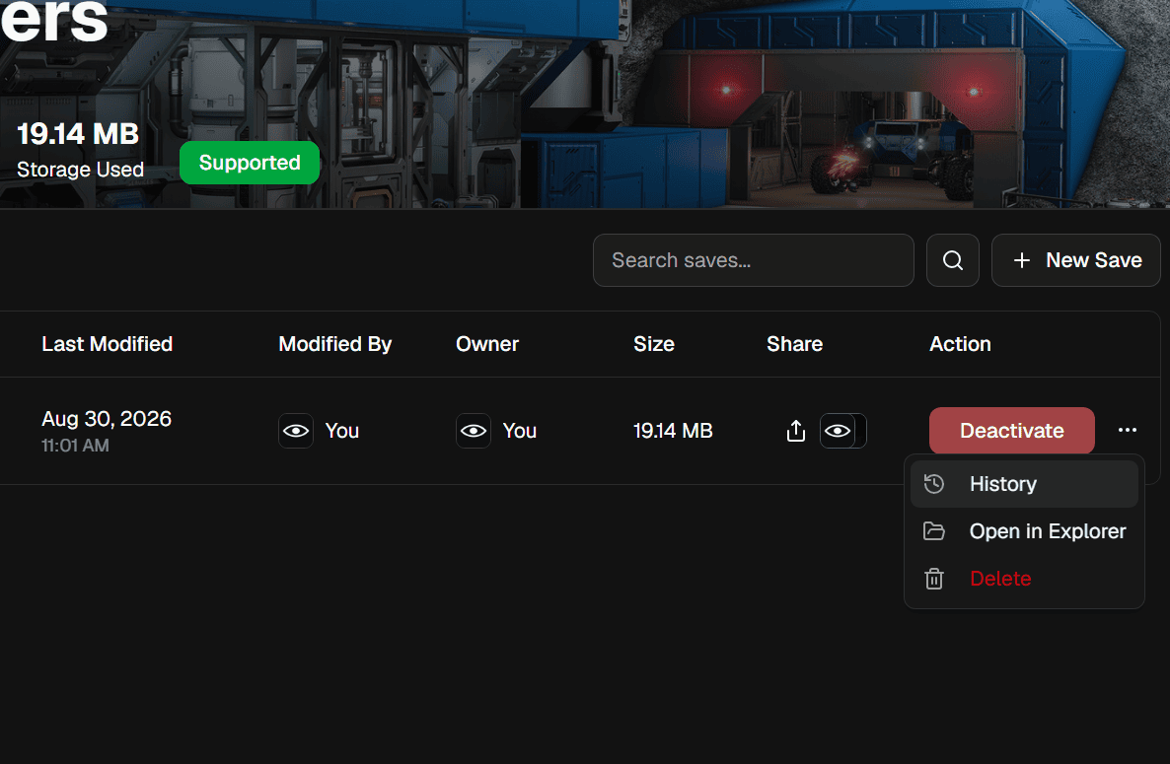Click the 11:01 AM time text
This screenshot has height=764, width=1170.
pos(75,446)
